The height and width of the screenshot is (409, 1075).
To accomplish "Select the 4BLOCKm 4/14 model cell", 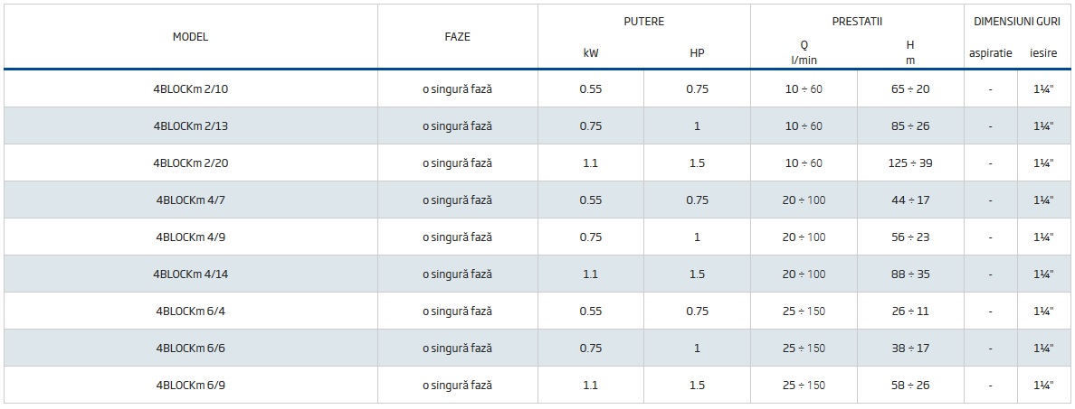I will tap(191, 274).
